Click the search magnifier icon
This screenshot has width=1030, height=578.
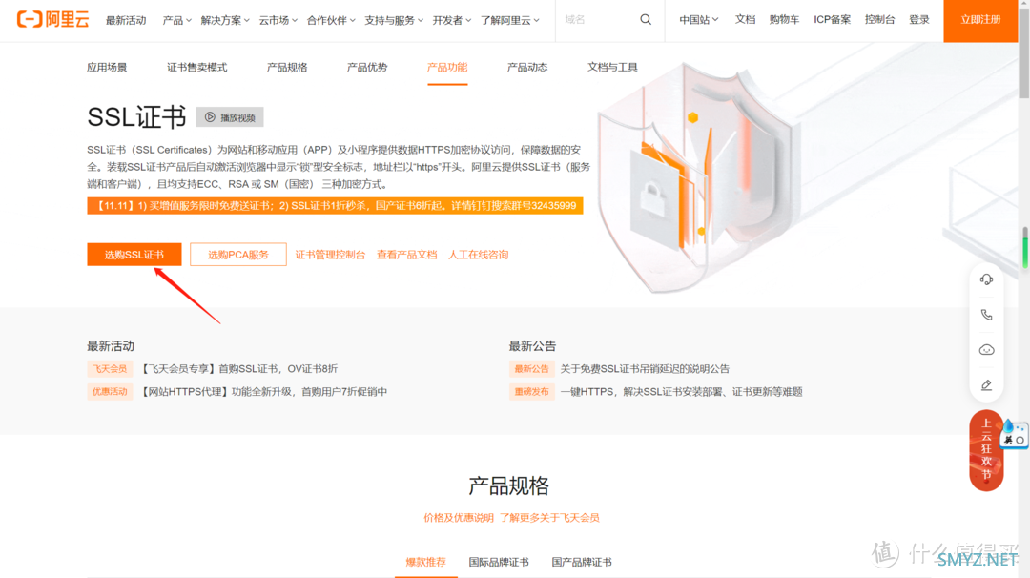(646, 20)
